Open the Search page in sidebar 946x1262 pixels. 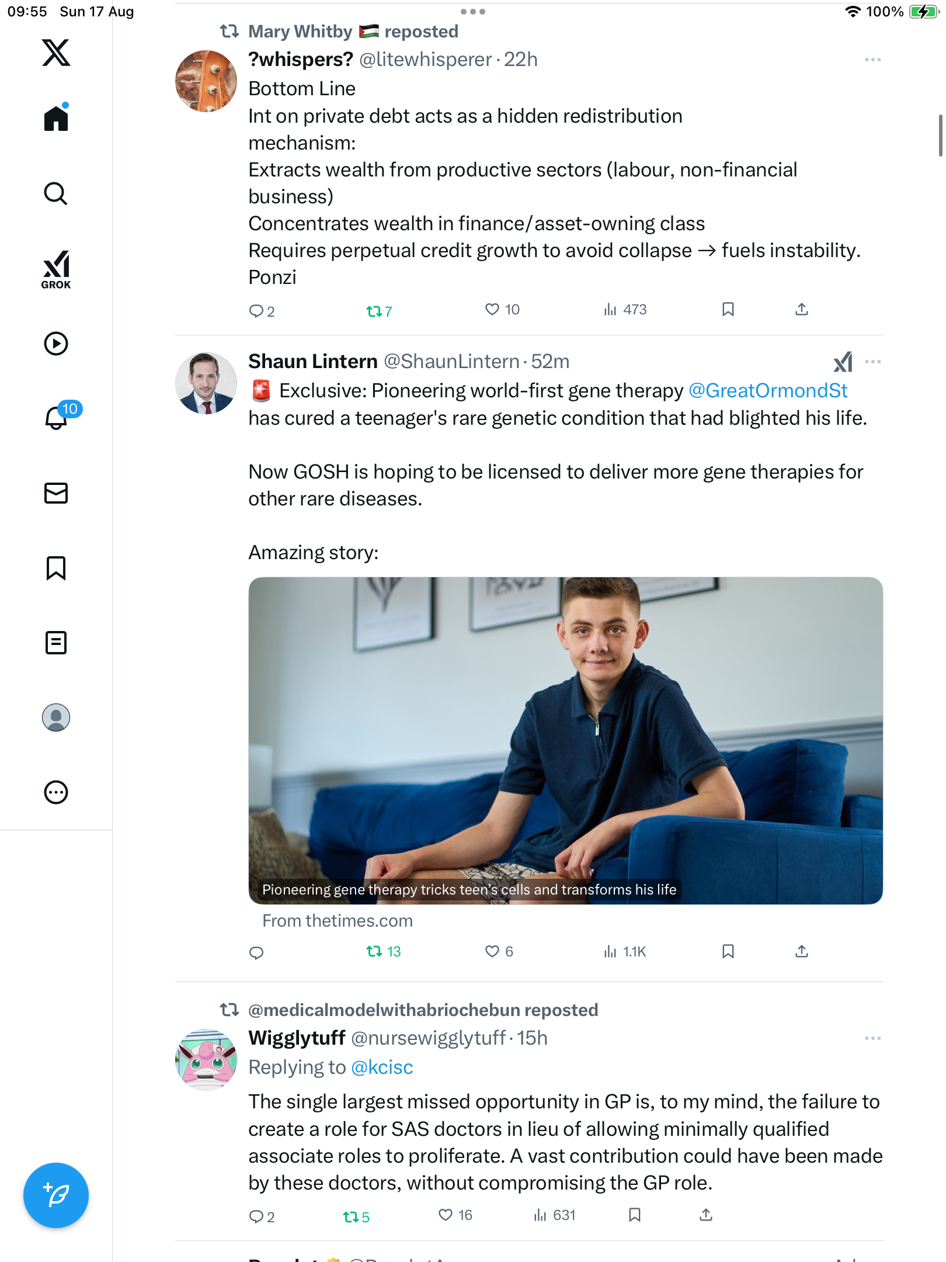point(56,193)
